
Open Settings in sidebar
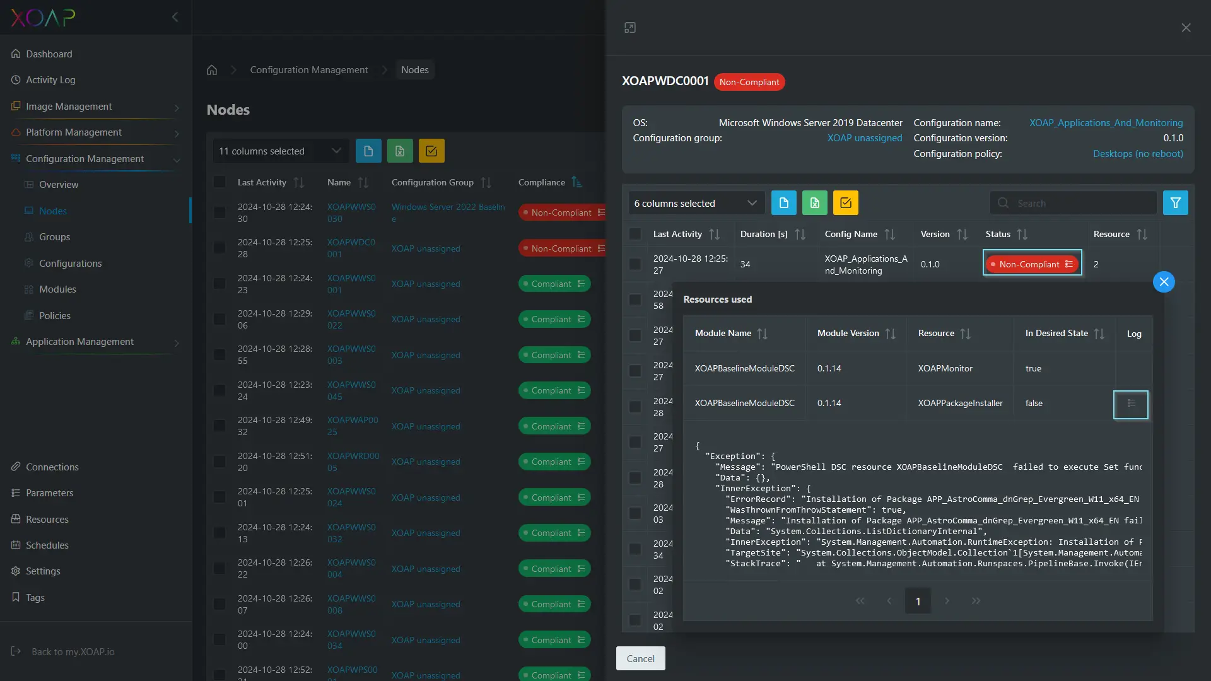click(x=43, y=571)
